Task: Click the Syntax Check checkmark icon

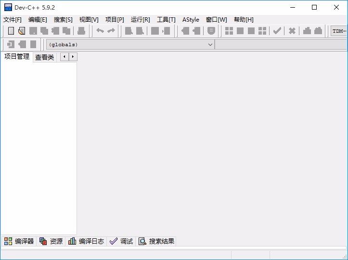Action: tap(277, 31)
